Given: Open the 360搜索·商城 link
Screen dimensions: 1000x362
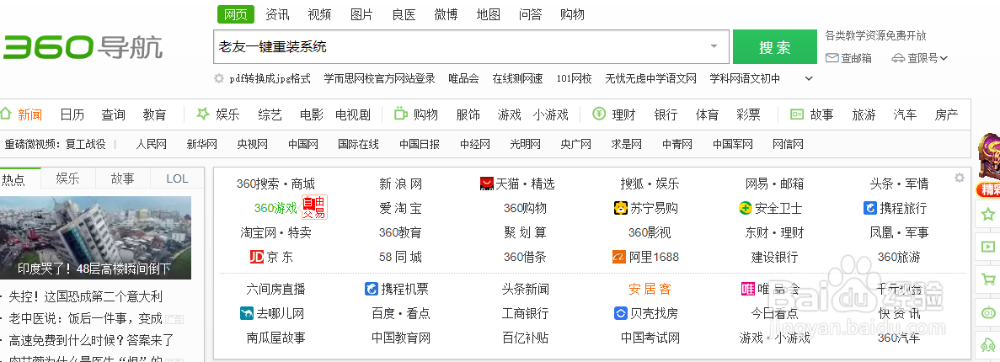Looking at the screenshot, I should click(x=275, y=184).
